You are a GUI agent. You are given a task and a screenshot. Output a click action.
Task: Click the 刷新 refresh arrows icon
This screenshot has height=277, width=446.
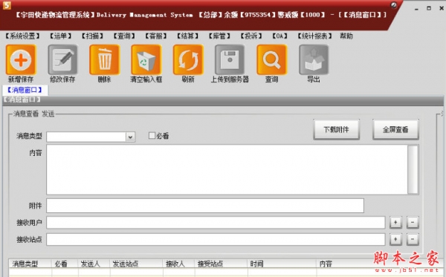(x=188, y=59)
